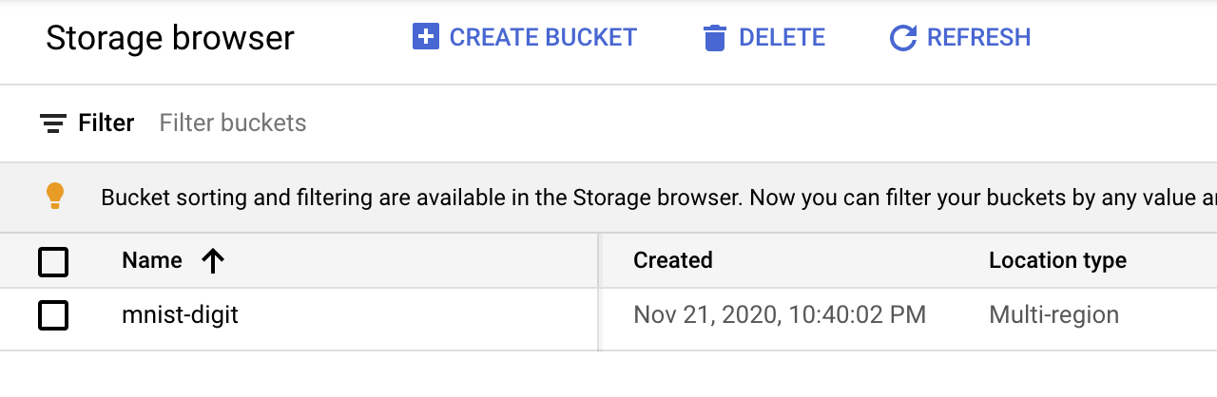Sort by the Created column header
This screenshot has width=1217, height=397.
click(x=673, y=261)
